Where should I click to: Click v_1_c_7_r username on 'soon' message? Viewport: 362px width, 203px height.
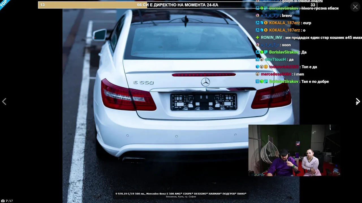click(x=270, y=45)
